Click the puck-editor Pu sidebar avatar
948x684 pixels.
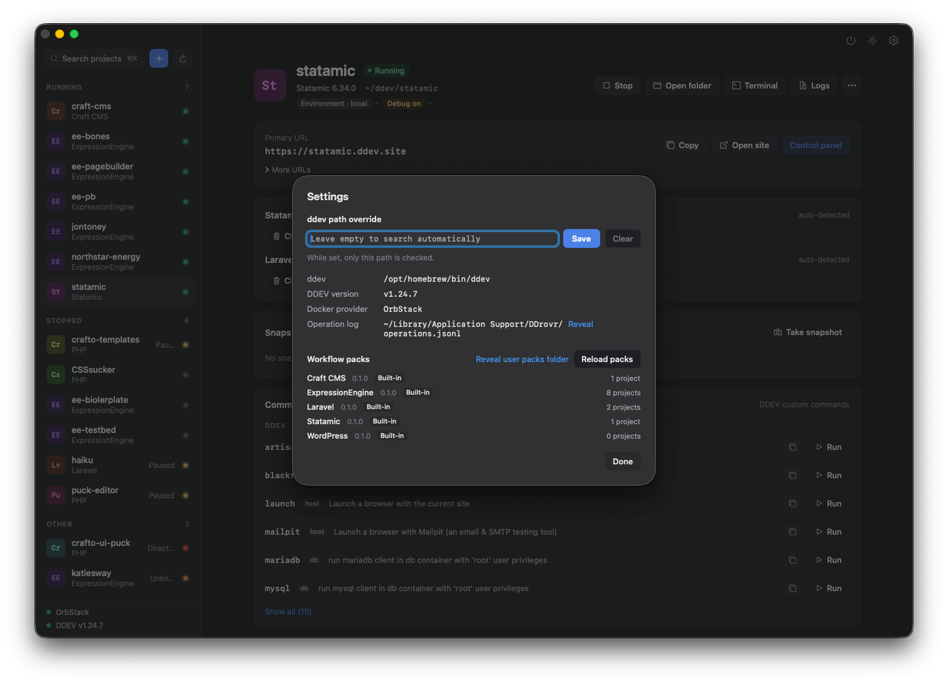56,495
